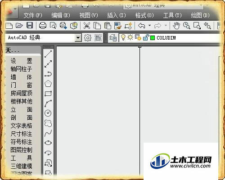
Task: Toggle layer viewport freeze icon
Action: point(138,37)
